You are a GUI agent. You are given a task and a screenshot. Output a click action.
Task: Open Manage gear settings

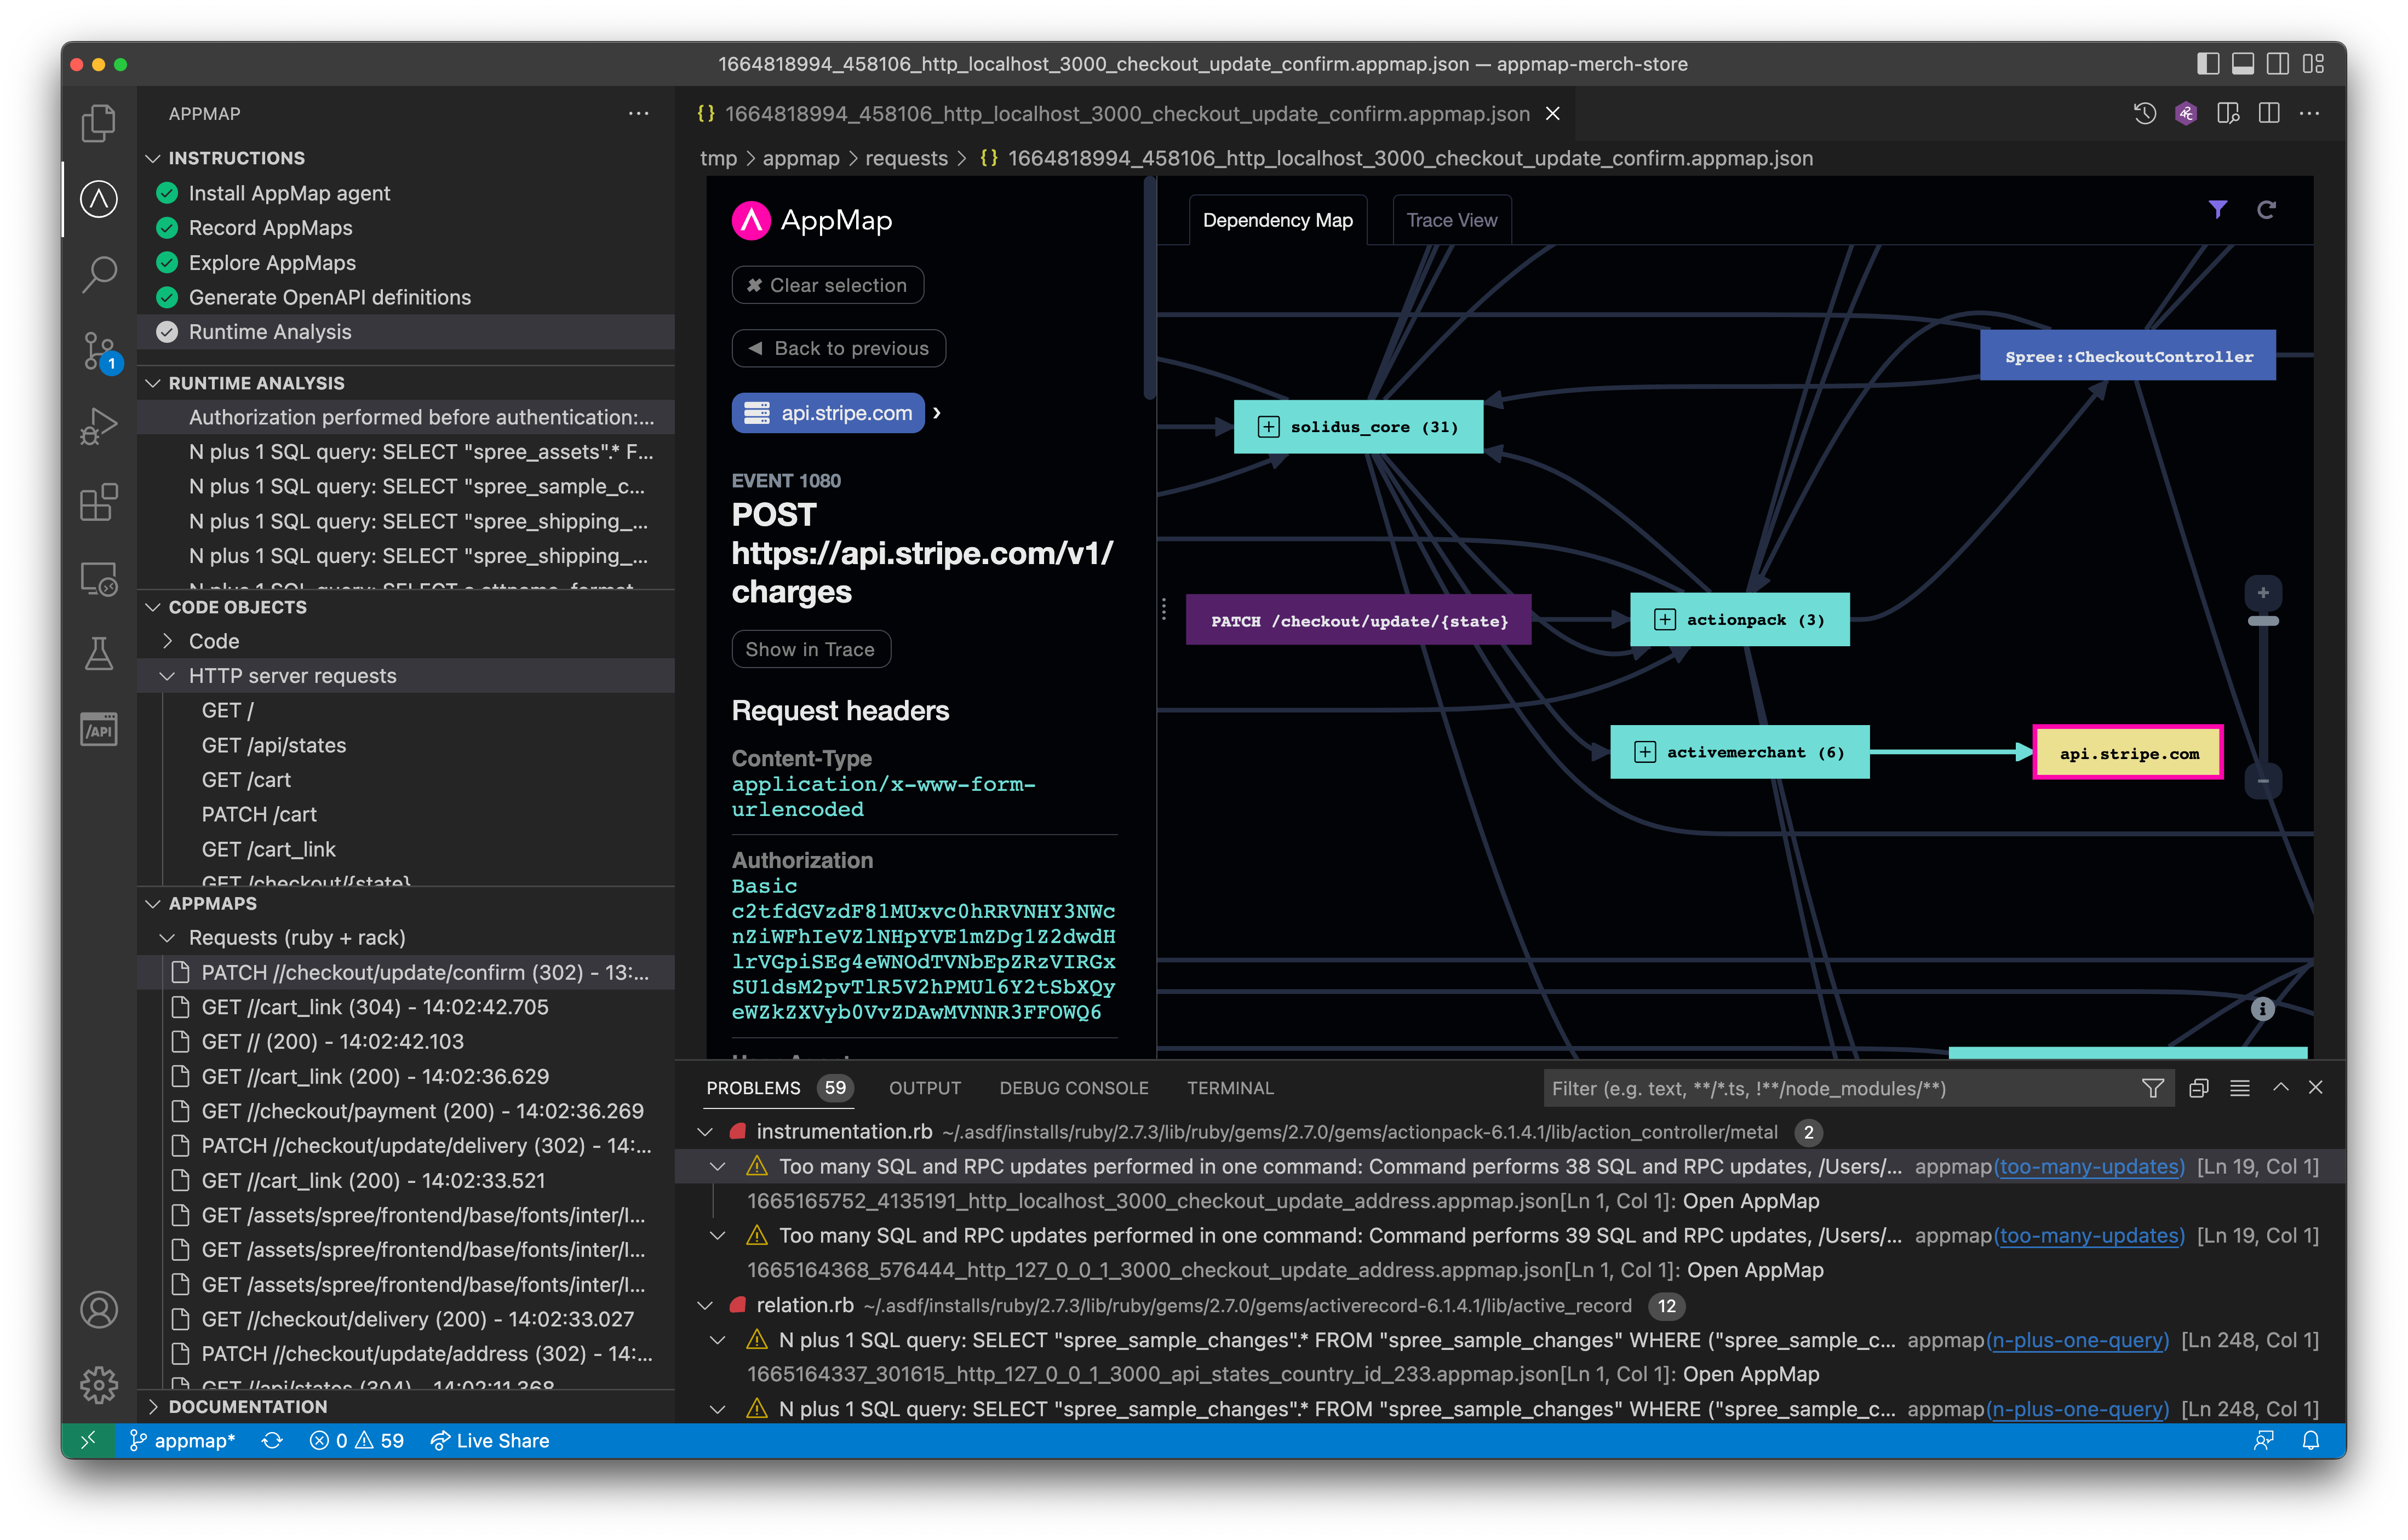click(98, 1385)
